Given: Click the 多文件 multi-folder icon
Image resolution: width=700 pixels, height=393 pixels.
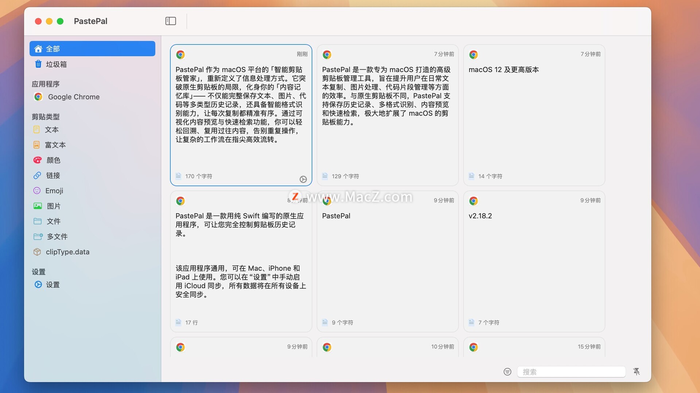Looking at the screenshot, I should pos(38,237).
